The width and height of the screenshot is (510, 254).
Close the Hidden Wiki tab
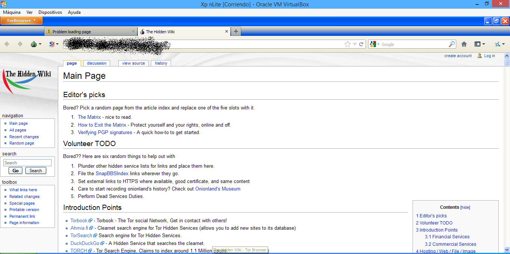click(226, 31)
